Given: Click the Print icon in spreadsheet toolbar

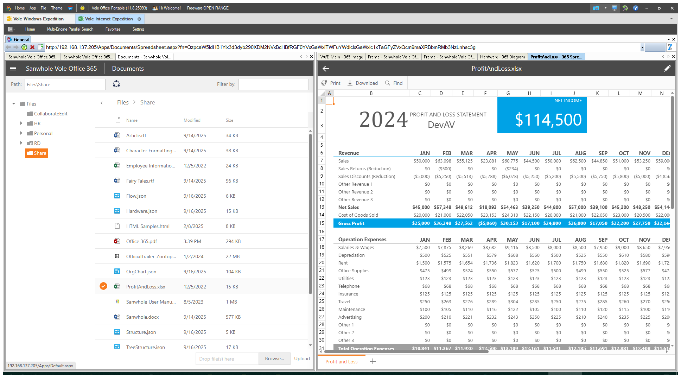Looking at the screenshot, I should click(324, 83).
